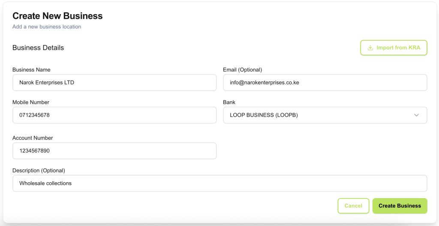The image size is (439, 226).
Task: Click the download icon in Import from KRA
Action: click(x=370, y=48)
